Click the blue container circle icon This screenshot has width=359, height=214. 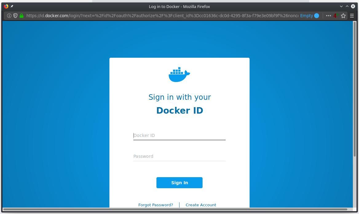[317, 16]
